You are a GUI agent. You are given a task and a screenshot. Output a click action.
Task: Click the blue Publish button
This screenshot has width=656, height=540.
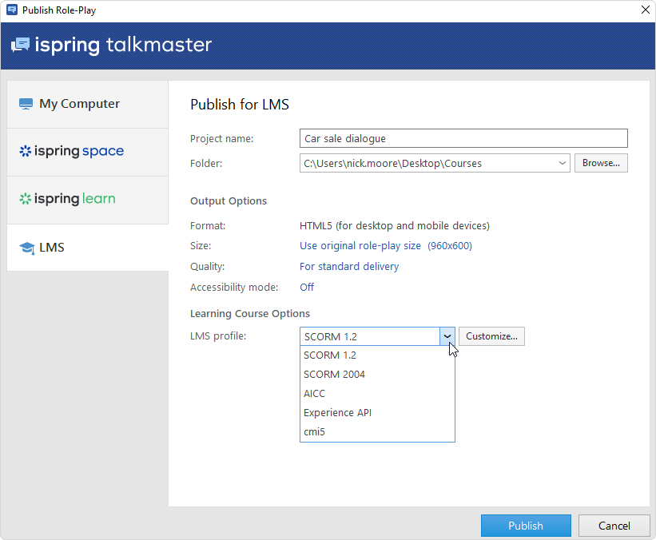click(526, 526)
